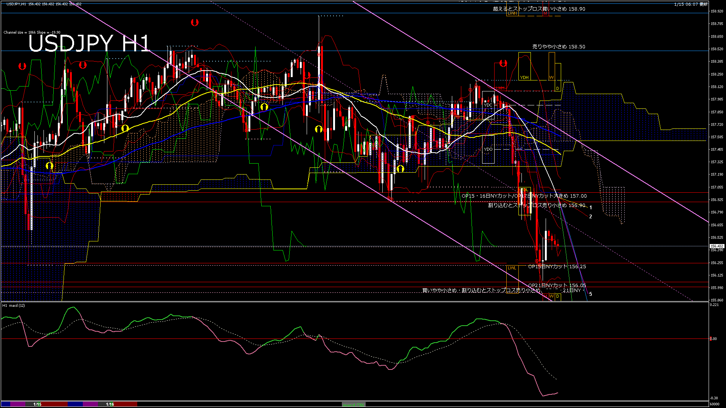Click the red signal marker beside LMH box
The height and width of the screenshot is (408, 726).
point(503,63)
